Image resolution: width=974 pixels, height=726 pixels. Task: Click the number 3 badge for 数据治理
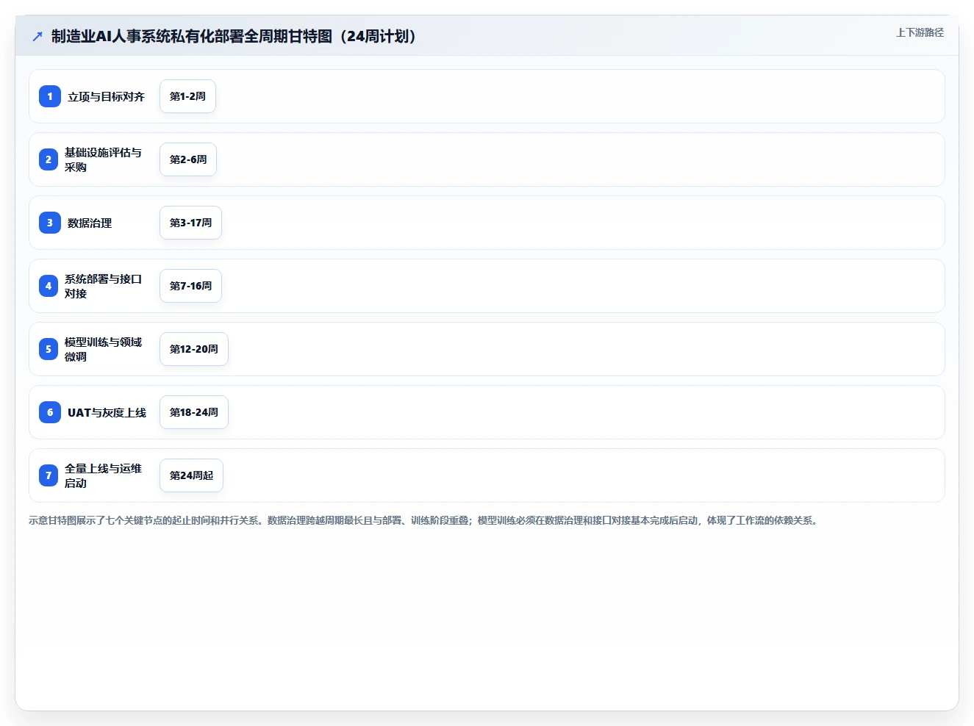[x=50, y=223]
